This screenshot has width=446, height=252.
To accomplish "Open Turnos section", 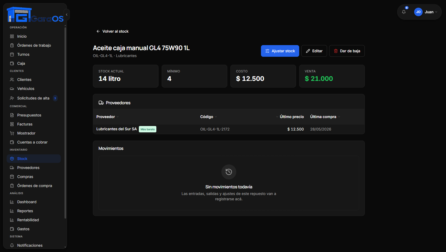I will pyautogui.click(x=34, y=54).
